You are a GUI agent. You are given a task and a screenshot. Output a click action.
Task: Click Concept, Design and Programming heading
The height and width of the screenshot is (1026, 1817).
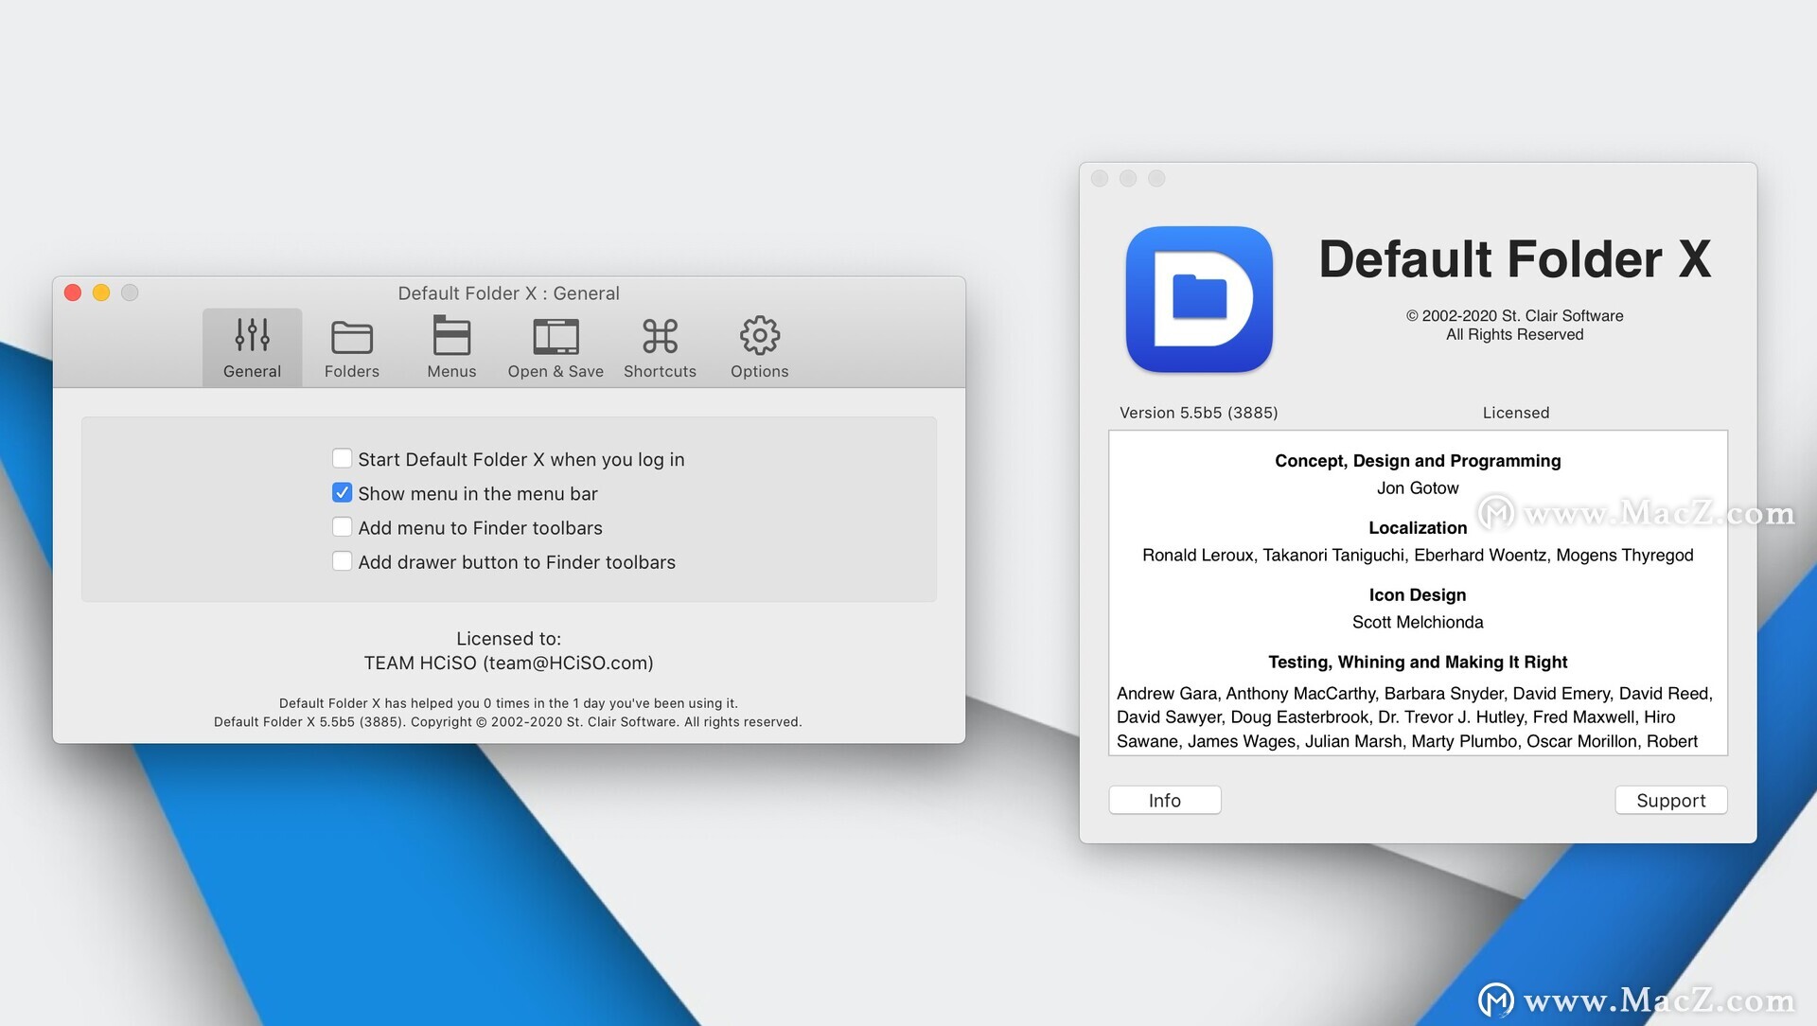point(1418,461)
